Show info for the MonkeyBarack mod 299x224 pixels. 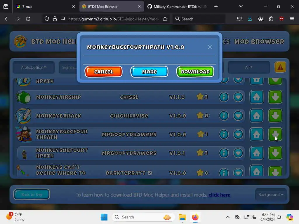tap(224, 116)
